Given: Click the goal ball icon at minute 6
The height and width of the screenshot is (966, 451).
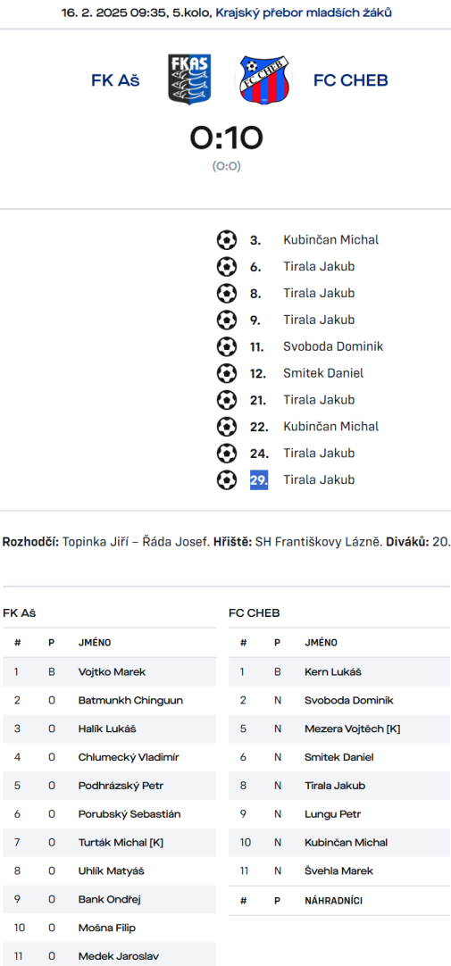Looking at the screenshot, I should pos(227,267).
